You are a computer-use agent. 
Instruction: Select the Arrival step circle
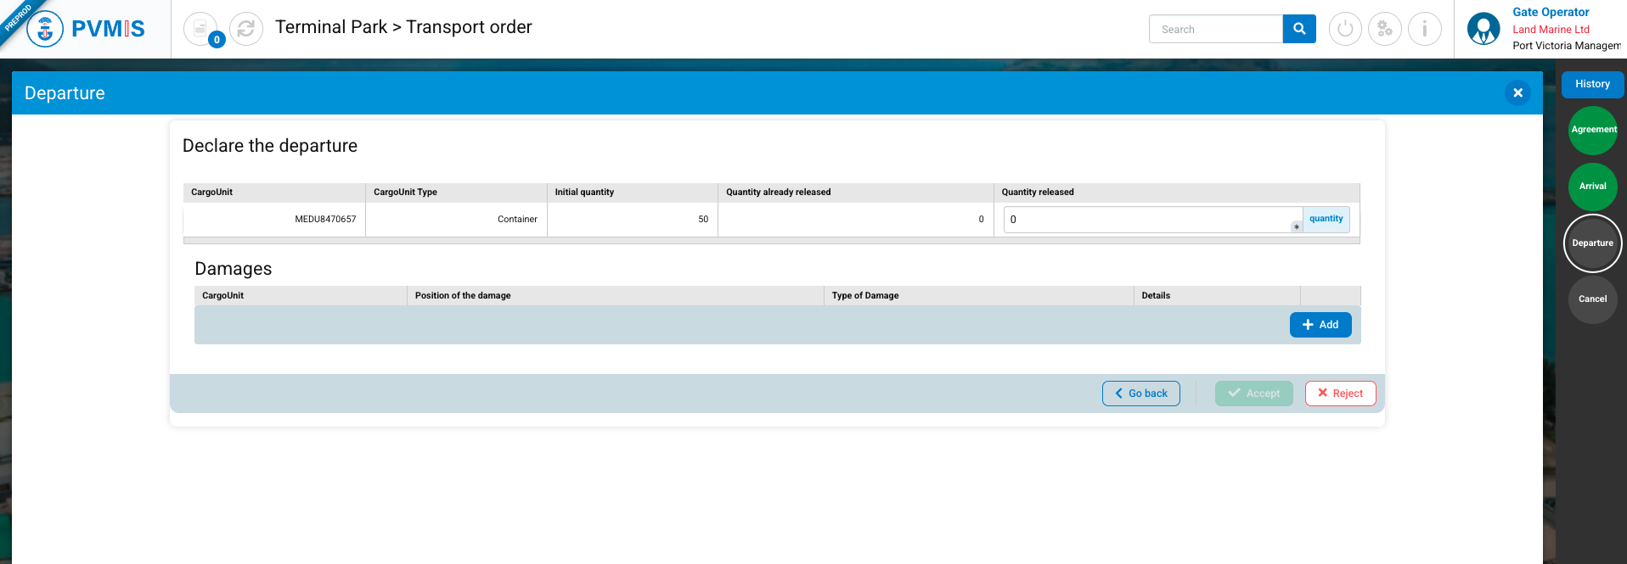(x=1592, y=187)
